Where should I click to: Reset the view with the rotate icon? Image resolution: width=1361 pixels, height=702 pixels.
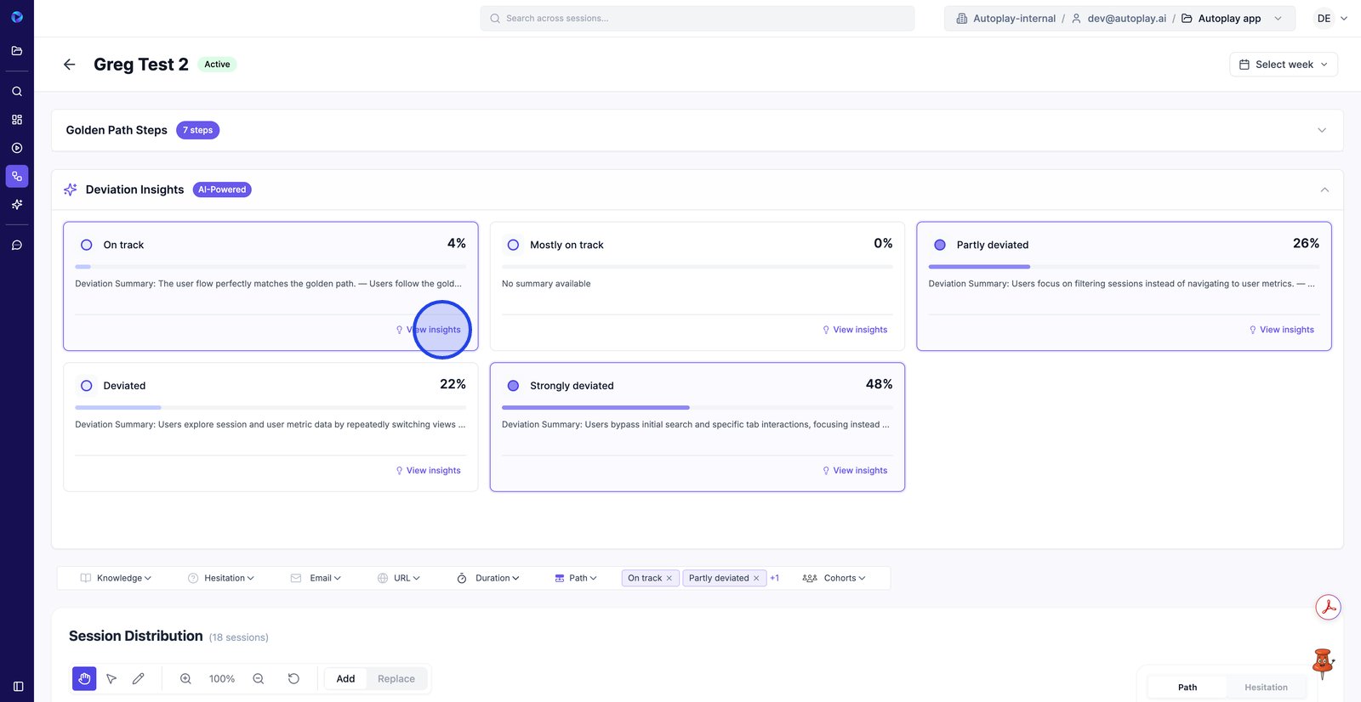[293, 678]
